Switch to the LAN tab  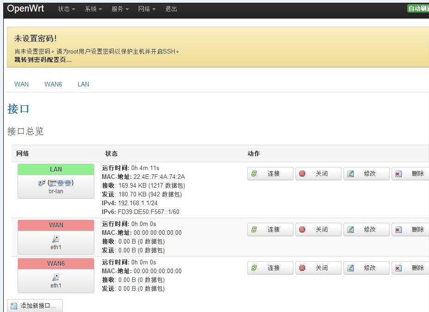tap(83, 84)
